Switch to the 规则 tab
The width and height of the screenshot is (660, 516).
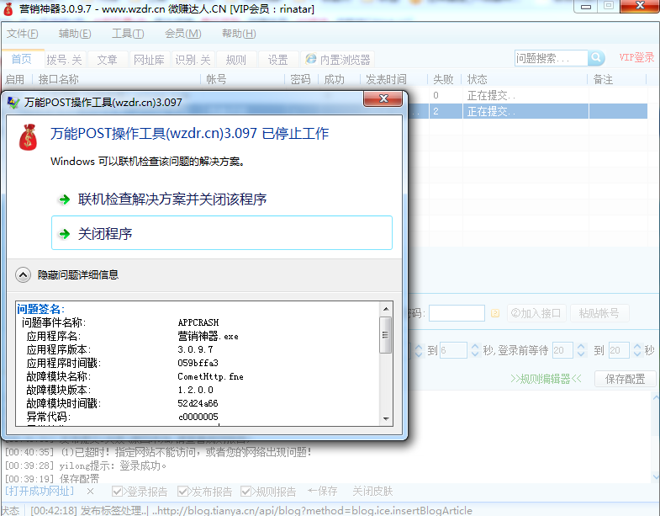coord(235,60)
